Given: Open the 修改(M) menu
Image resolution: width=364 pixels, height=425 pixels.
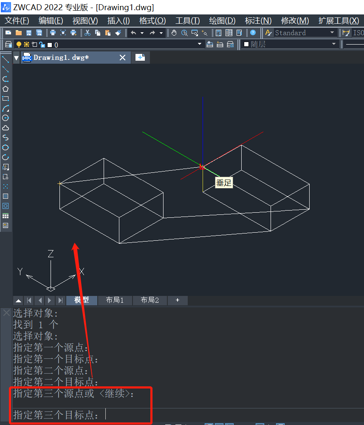Looking at the screenshot, I should (295, 21).
